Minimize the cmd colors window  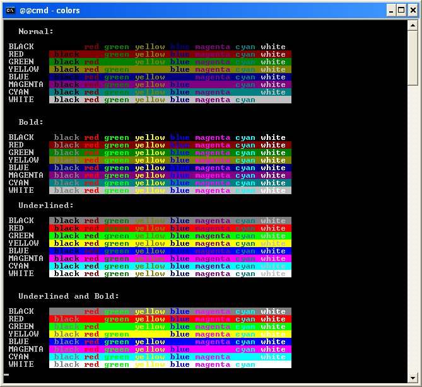click(390, 10)
